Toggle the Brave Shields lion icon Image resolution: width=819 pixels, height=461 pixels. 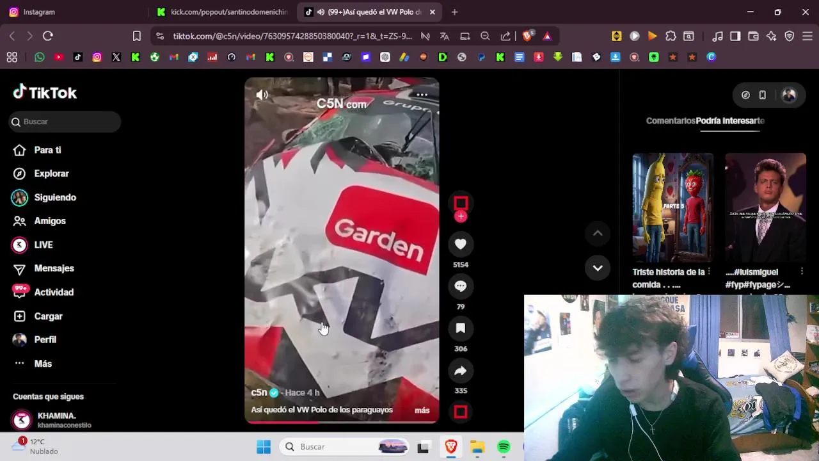tap(527, 36)
